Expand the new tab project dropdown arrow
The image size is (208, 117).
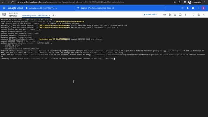pos(56,15)
